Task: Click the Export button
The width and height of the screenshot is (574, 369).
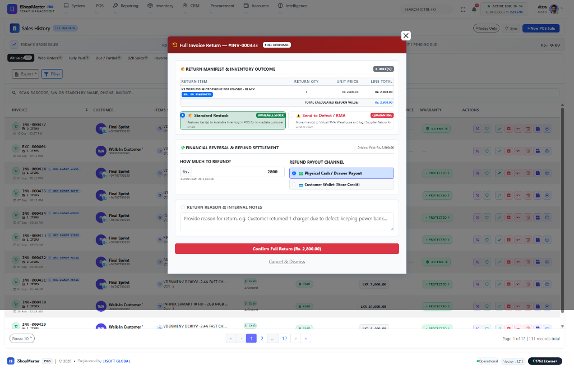Action: 25,74
